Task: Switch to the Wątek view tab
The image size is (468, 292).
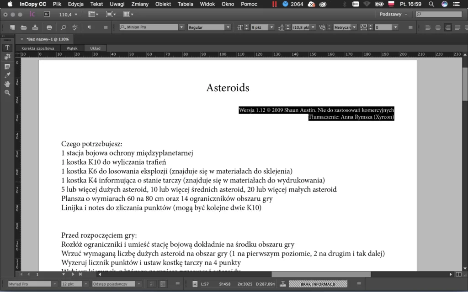Action: pos(72,48)
